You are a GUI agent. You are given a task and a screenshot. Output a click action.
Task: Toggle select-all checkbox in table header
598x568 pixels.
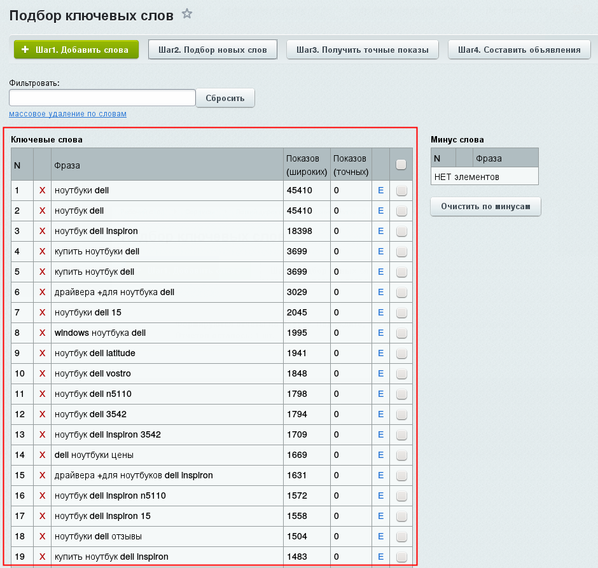(x=401, y=165)
